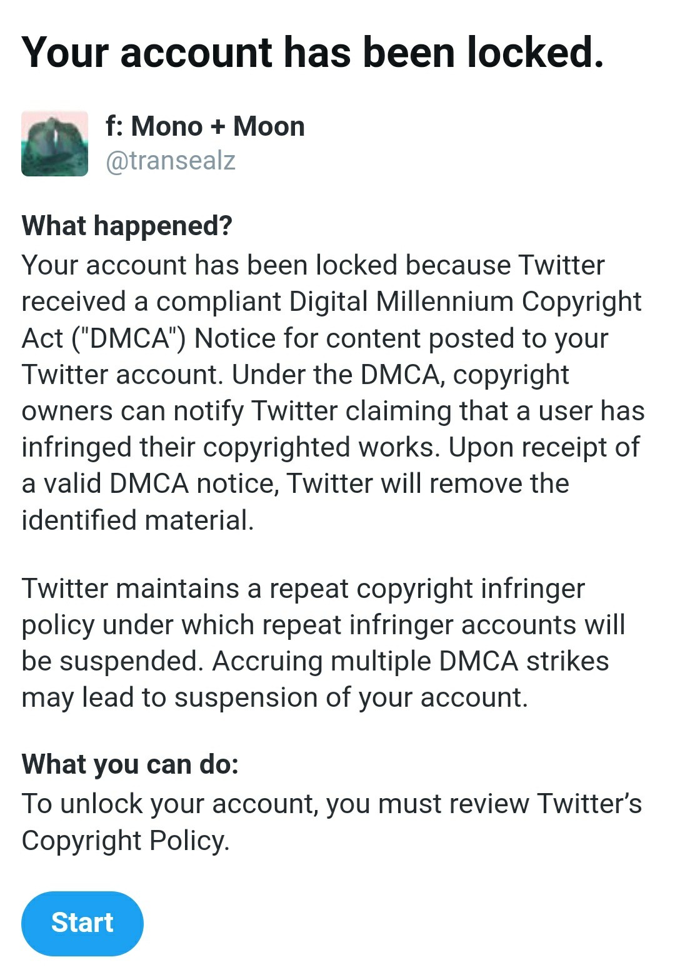The width and height of the screenshot is (675, 977).
Task: Click the "What happened?" heading
Action: tap(127, 226)
